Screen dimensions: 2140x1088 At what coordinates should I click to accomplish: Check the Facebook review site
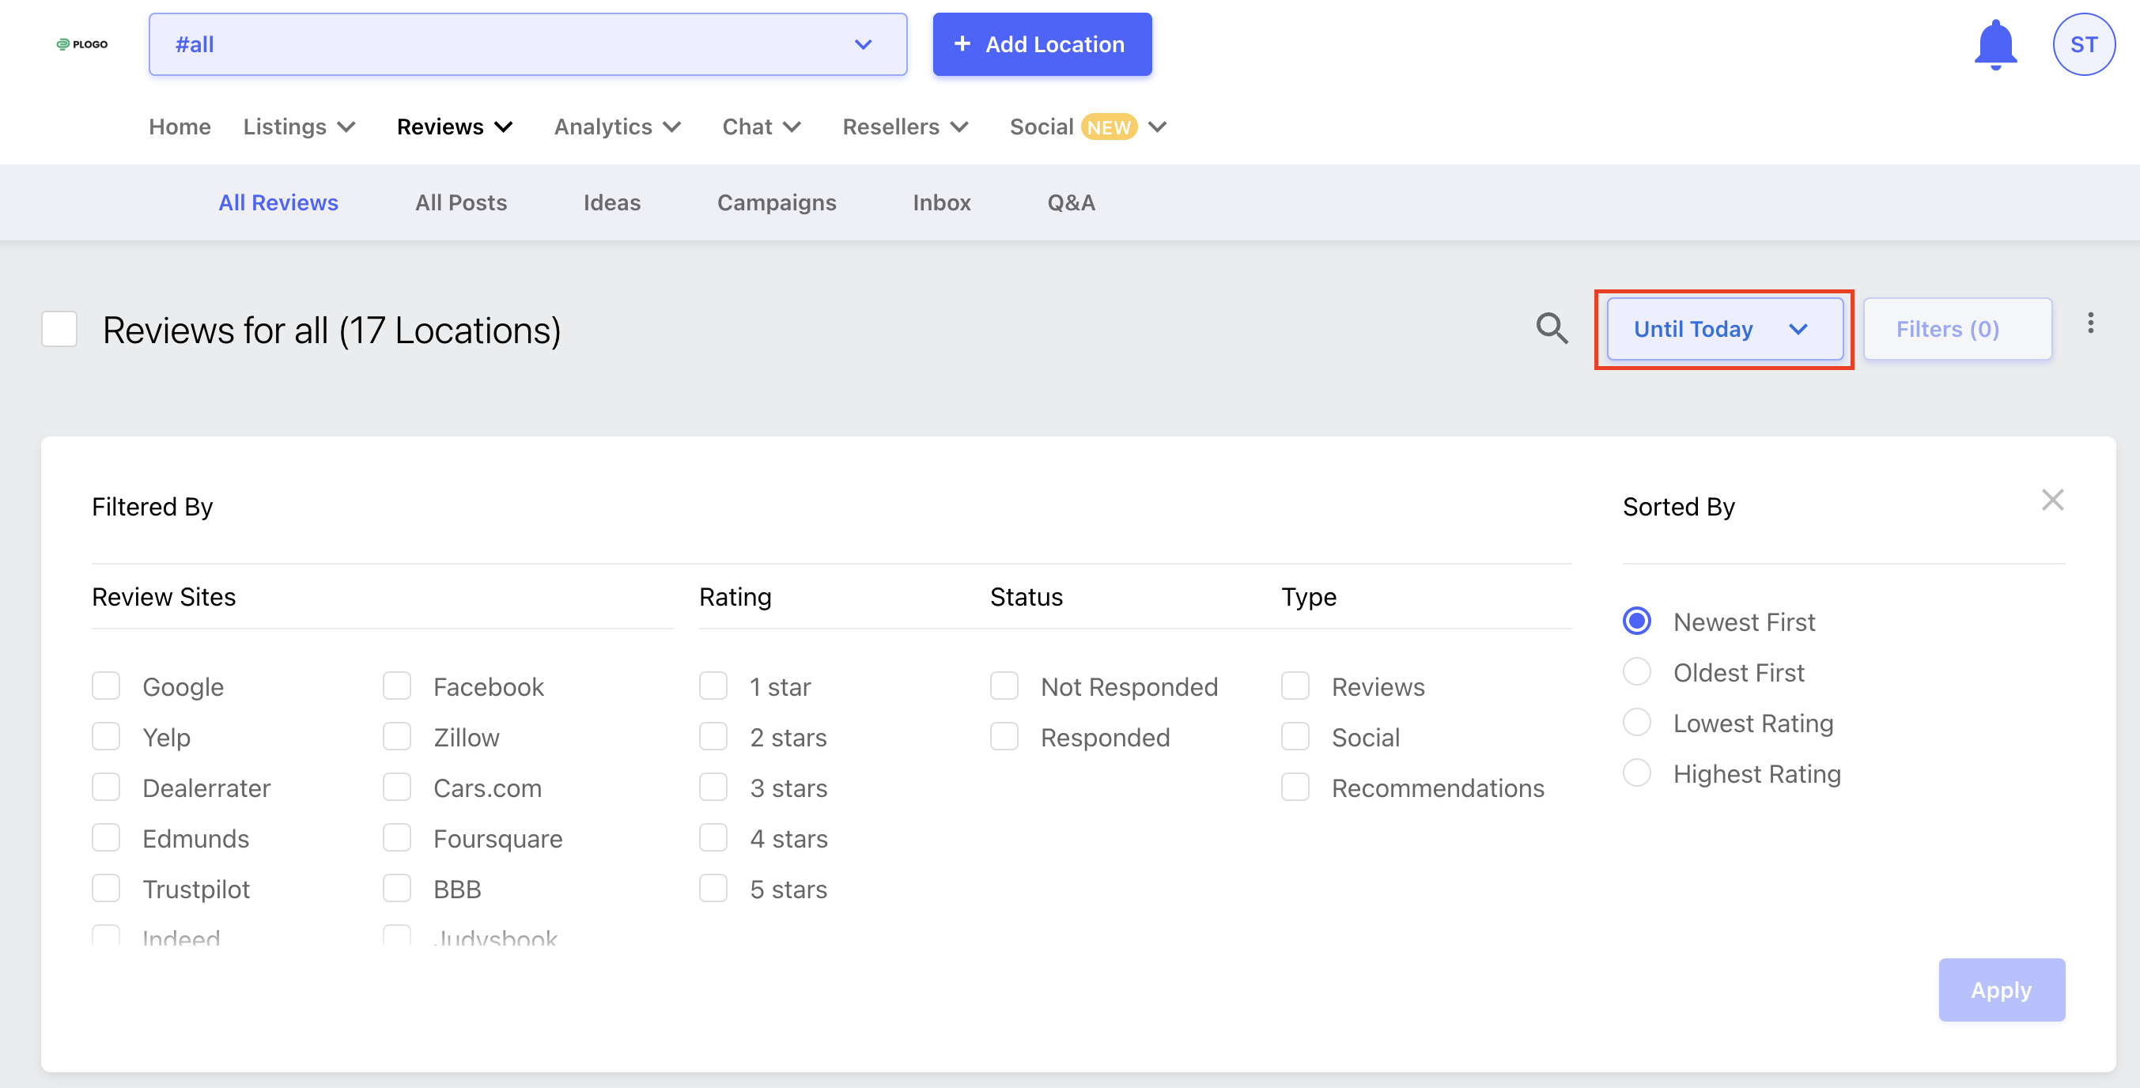(397, 687)
